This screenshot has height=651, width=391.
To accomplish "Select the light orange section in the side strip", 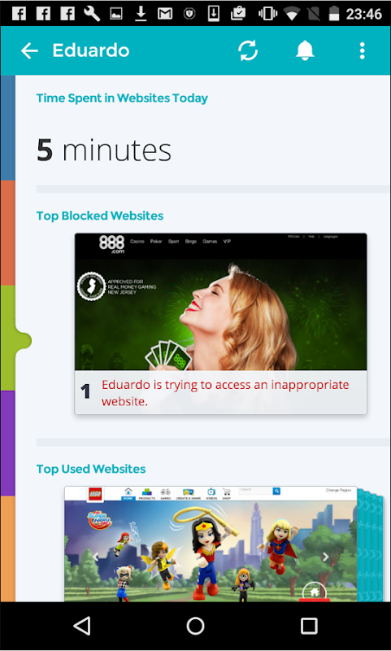I will coord(7,548).
